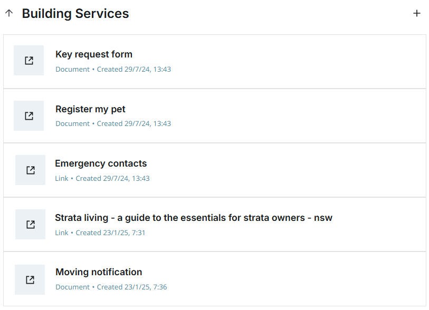Viewport: 429px width, 310px height.
Task: Open the Moving notification title
Action: tap(99, 272)
